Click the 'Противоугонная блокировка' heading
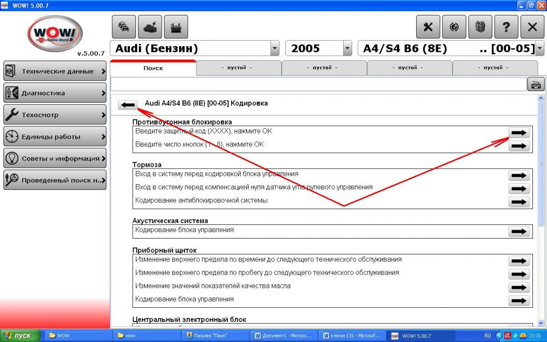The width and height of the screenshot is (547, 342). tap(182, 122)
